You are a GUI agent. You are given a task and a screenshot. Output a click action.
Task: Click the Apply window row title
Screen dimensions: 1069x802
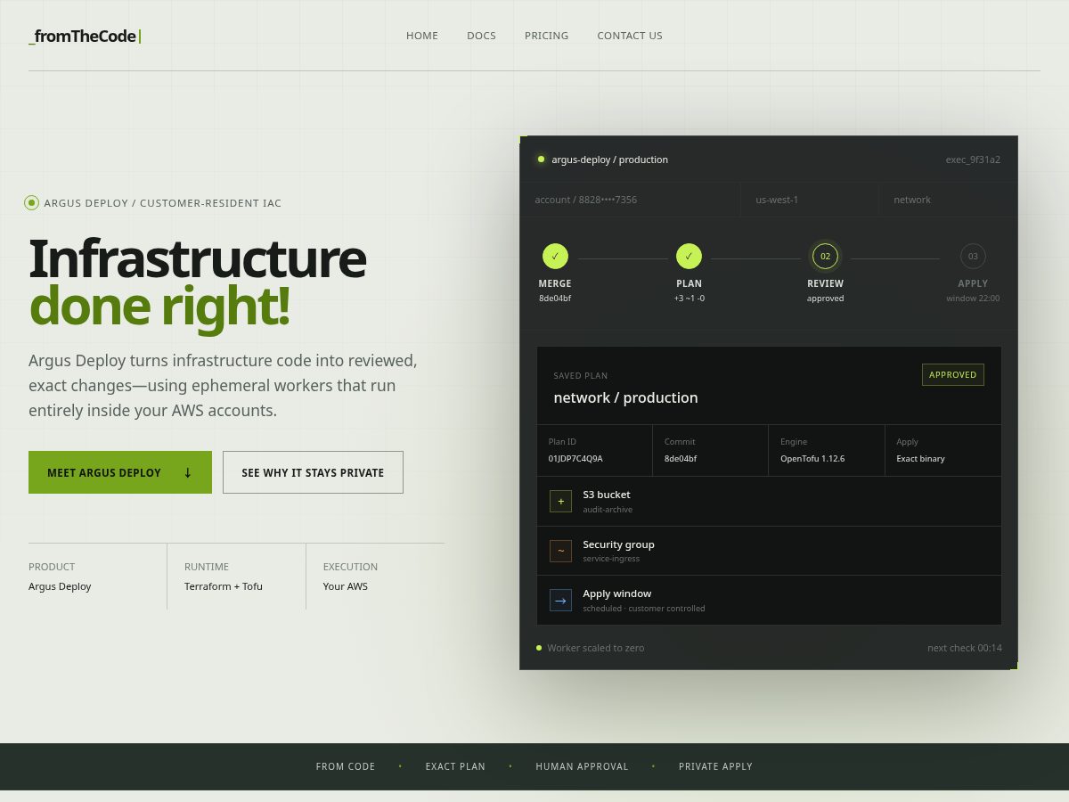[616, 593]
